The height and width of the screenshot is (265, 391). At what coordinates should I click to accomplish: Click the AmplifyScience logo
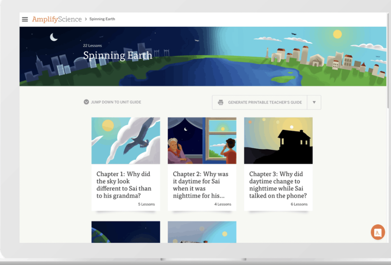[x=57, y=19]
